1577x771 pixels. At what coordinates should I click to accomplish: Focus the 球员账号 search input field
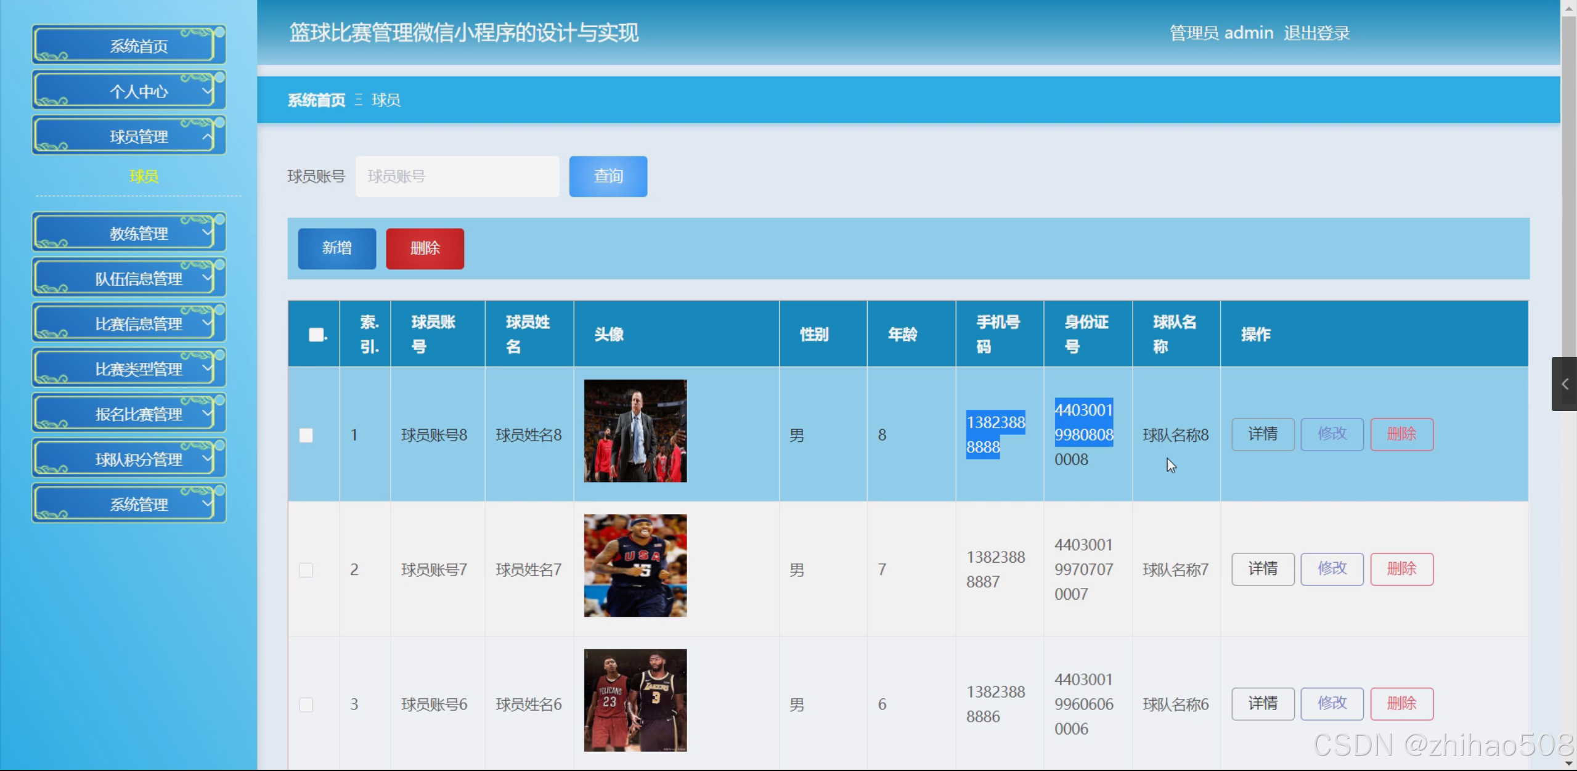(457, 176)
